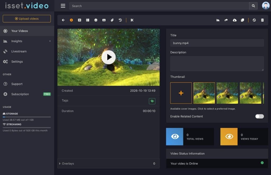Viewport: 271px width, 175px height.
Task: Click the yellow Views Today eye icon
Action: pos(229,137)
